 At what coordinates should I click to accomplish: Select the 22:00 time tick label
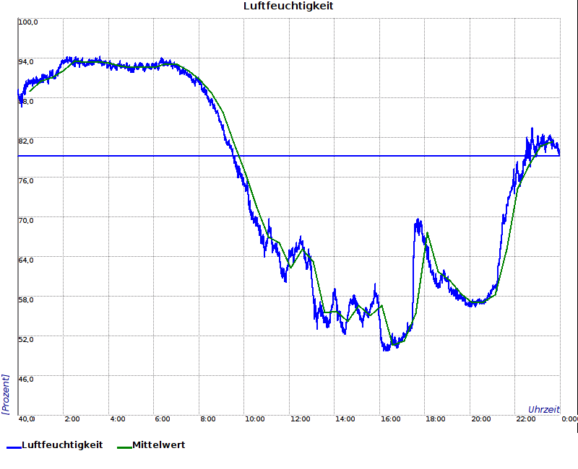[526, 418]
